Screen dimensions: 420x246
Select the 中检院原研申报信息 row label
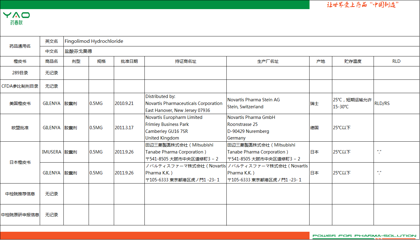[20, 215]
